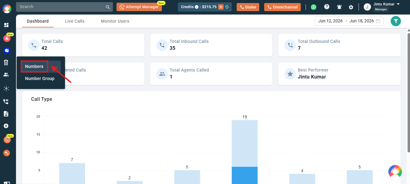The width and height of the screenshot is (410, 184).
Task: Switch to the Live Calls tab
Action: tap(75, 21)
